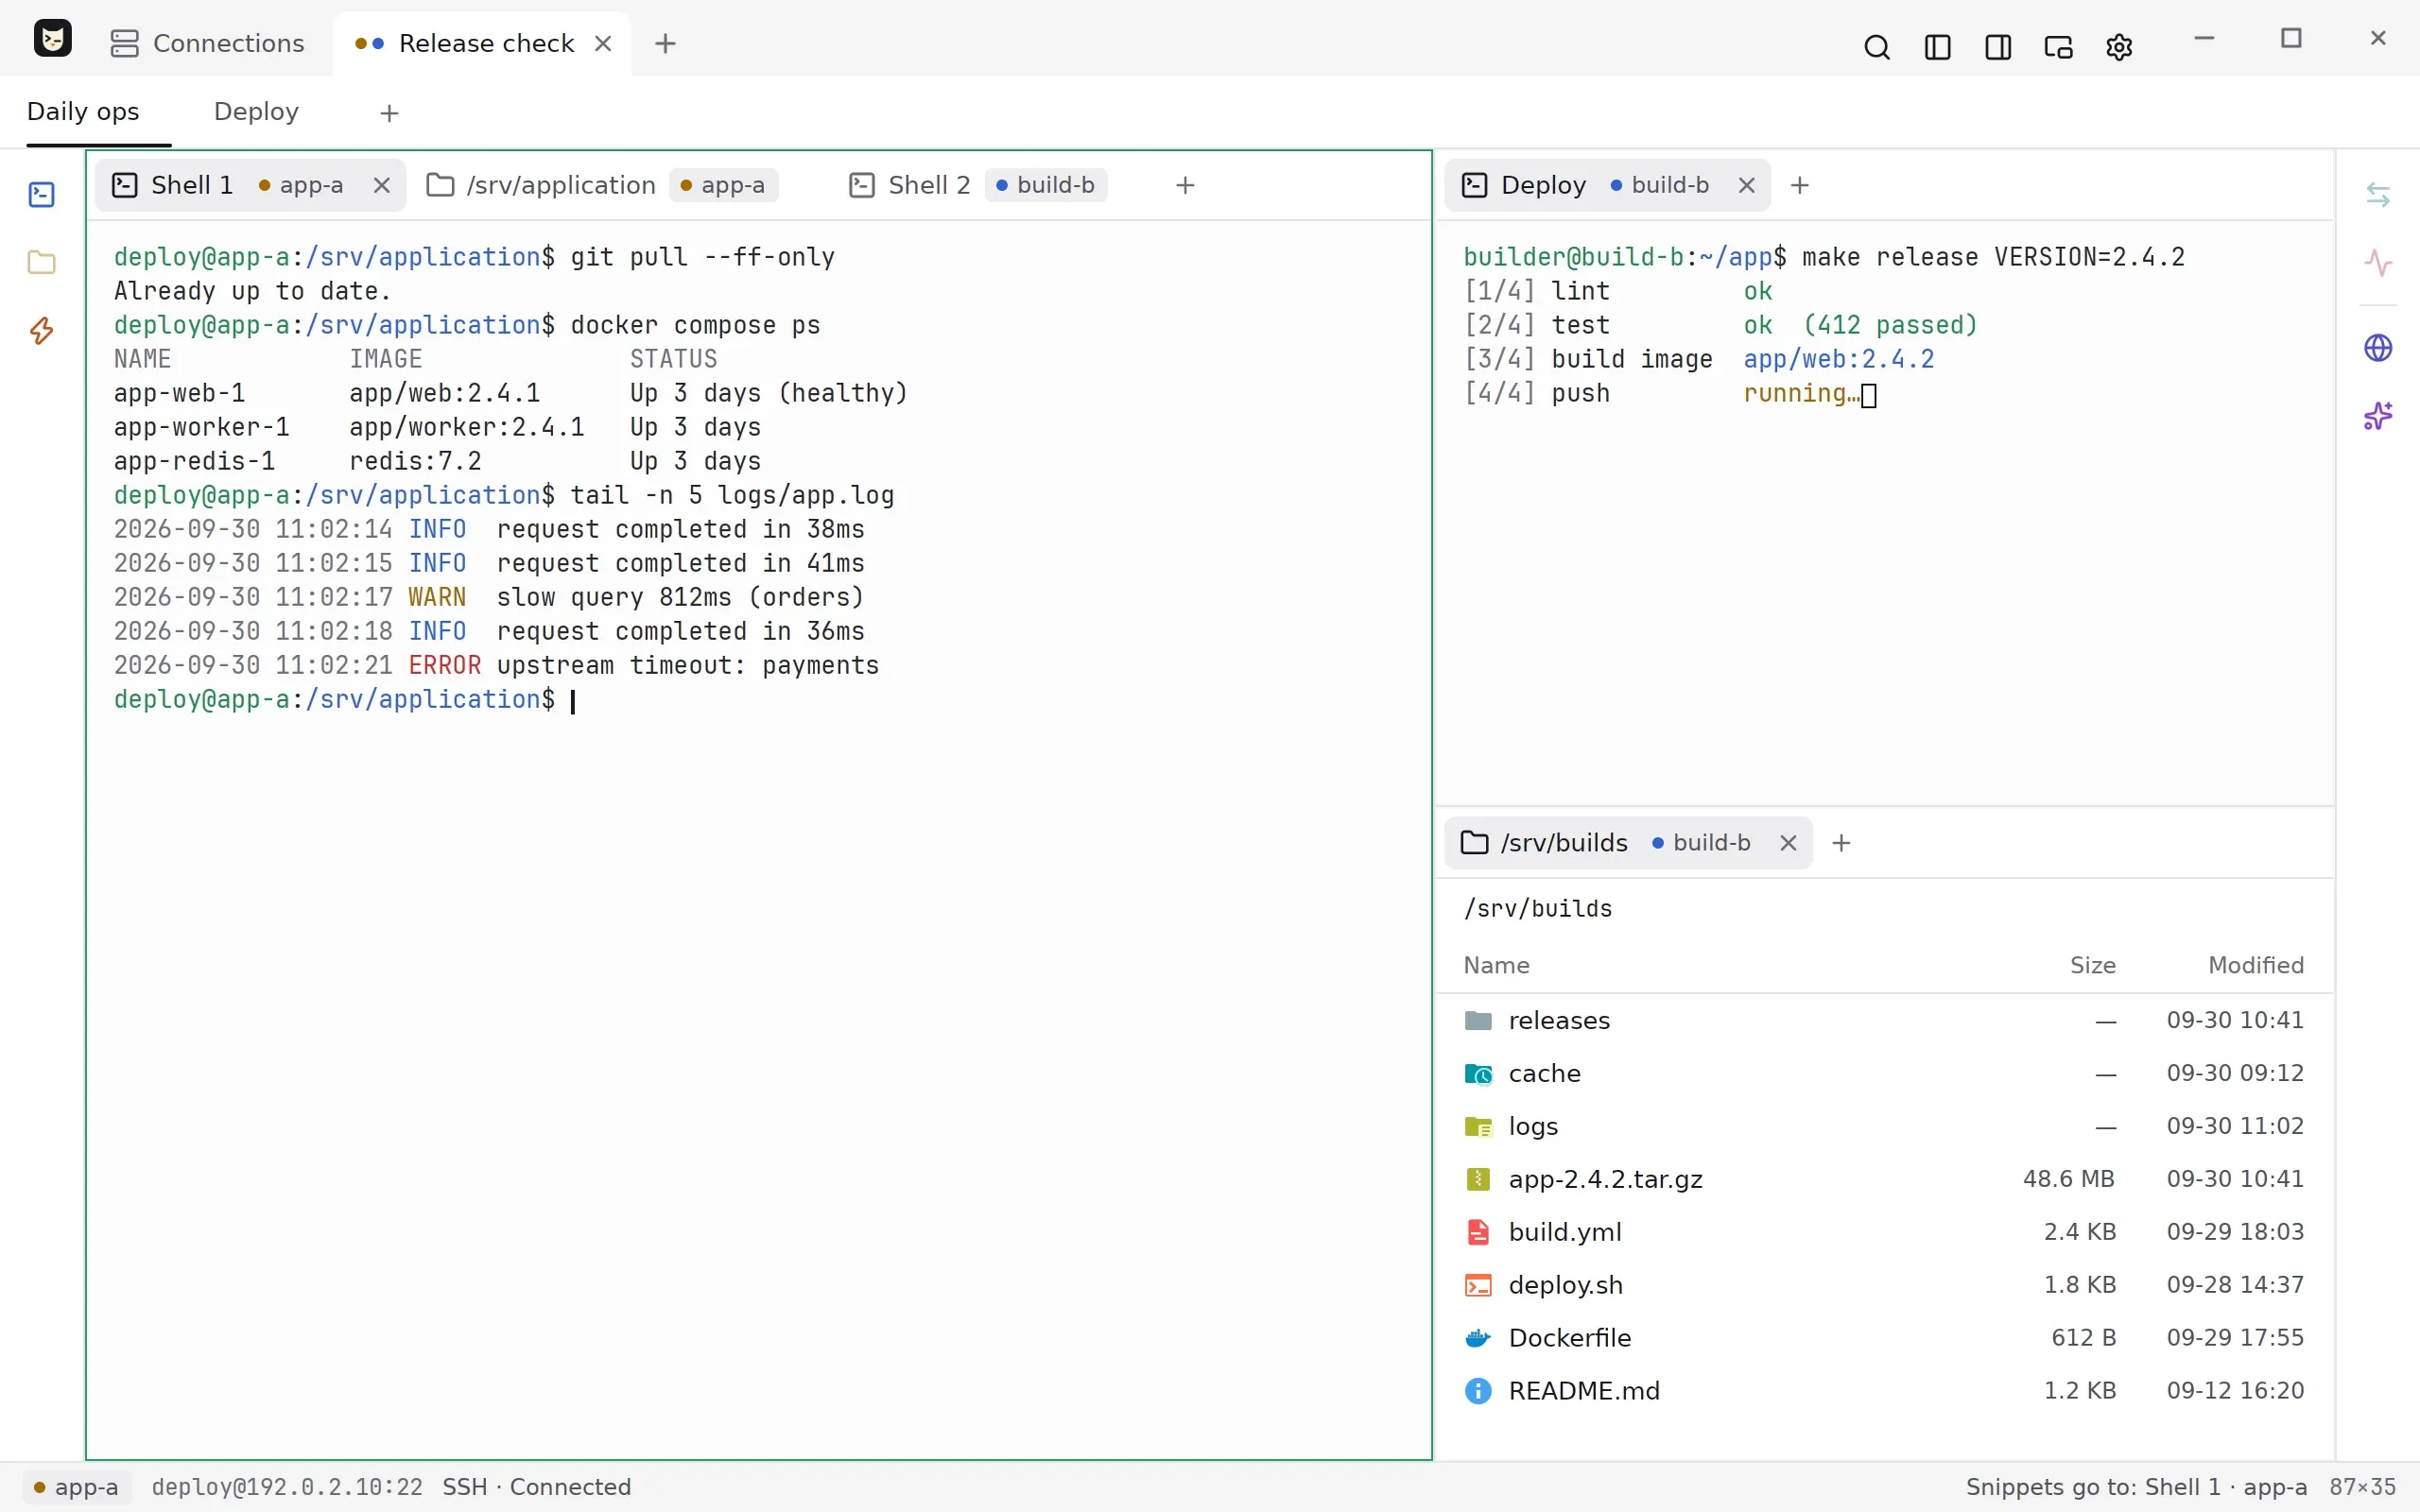The image size is (2420, 1512).
Task: Open the floating window layout icon
Action: (2058, 47)
